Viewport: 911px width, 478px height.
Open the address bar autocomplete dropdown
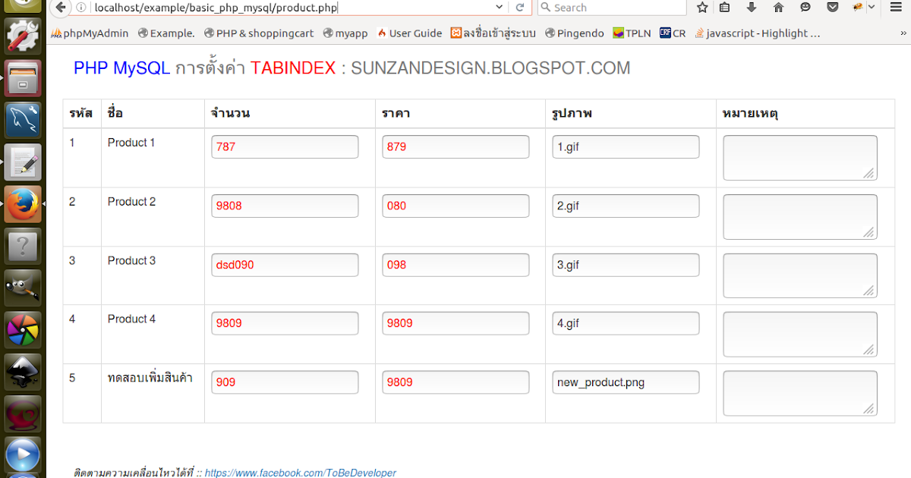pyautogui.click(x=499, y=7)
